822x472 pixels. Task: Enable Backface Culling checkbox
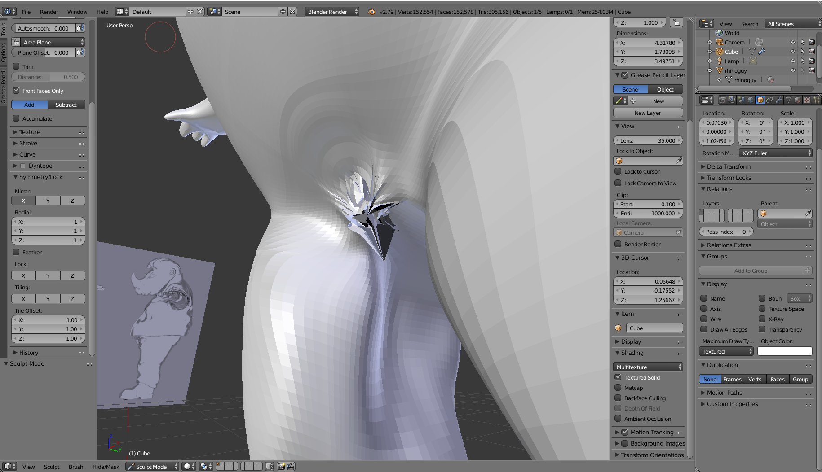click(x=618, y=398)
